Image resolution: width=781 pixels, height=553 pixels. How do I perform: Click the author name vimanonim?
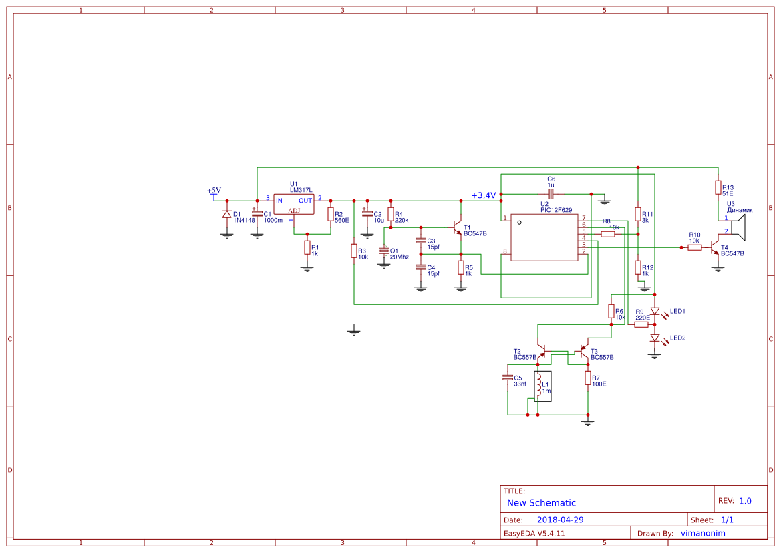point(702,532)
